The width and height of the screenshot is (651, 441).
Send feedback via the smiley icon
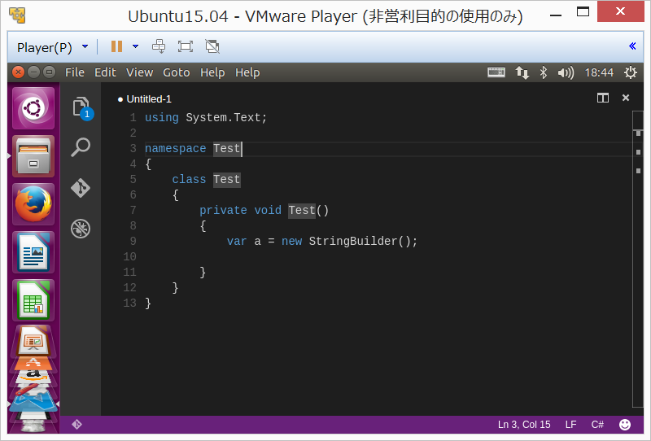pyautogui.click(x=625, y=425)
